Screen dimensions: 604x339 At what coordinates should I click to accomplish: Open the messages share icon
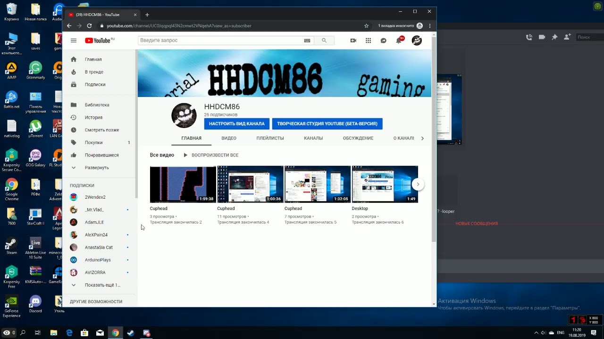pos(384,40)
